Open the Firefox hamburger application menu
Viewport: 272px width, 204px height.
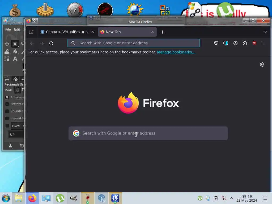click(x=264, y=43)
